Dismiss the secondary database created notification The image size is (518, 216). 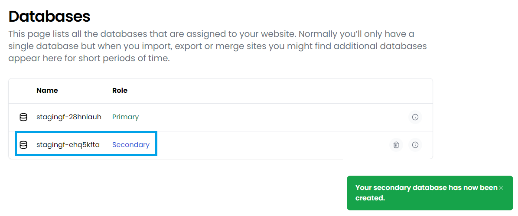tap(501, 188)
